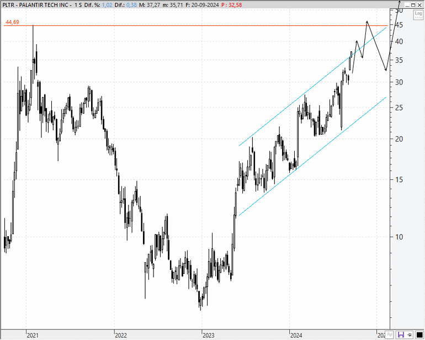Click the pin icon beside the save icon

tap(410, 335)
